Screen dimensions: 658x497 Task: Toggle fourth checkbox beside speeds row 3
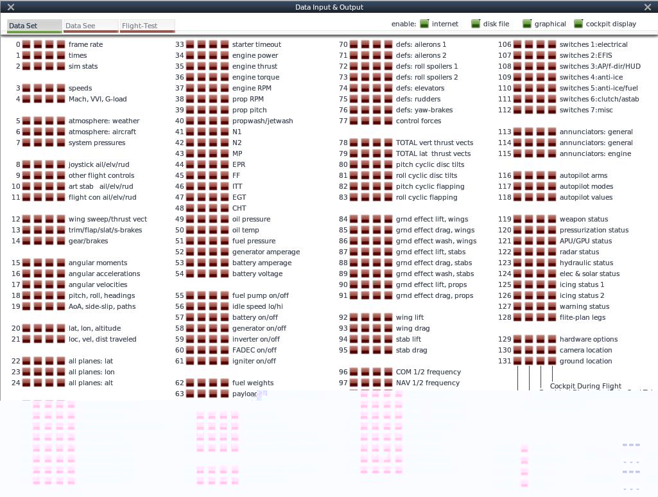tap(61, 89)
